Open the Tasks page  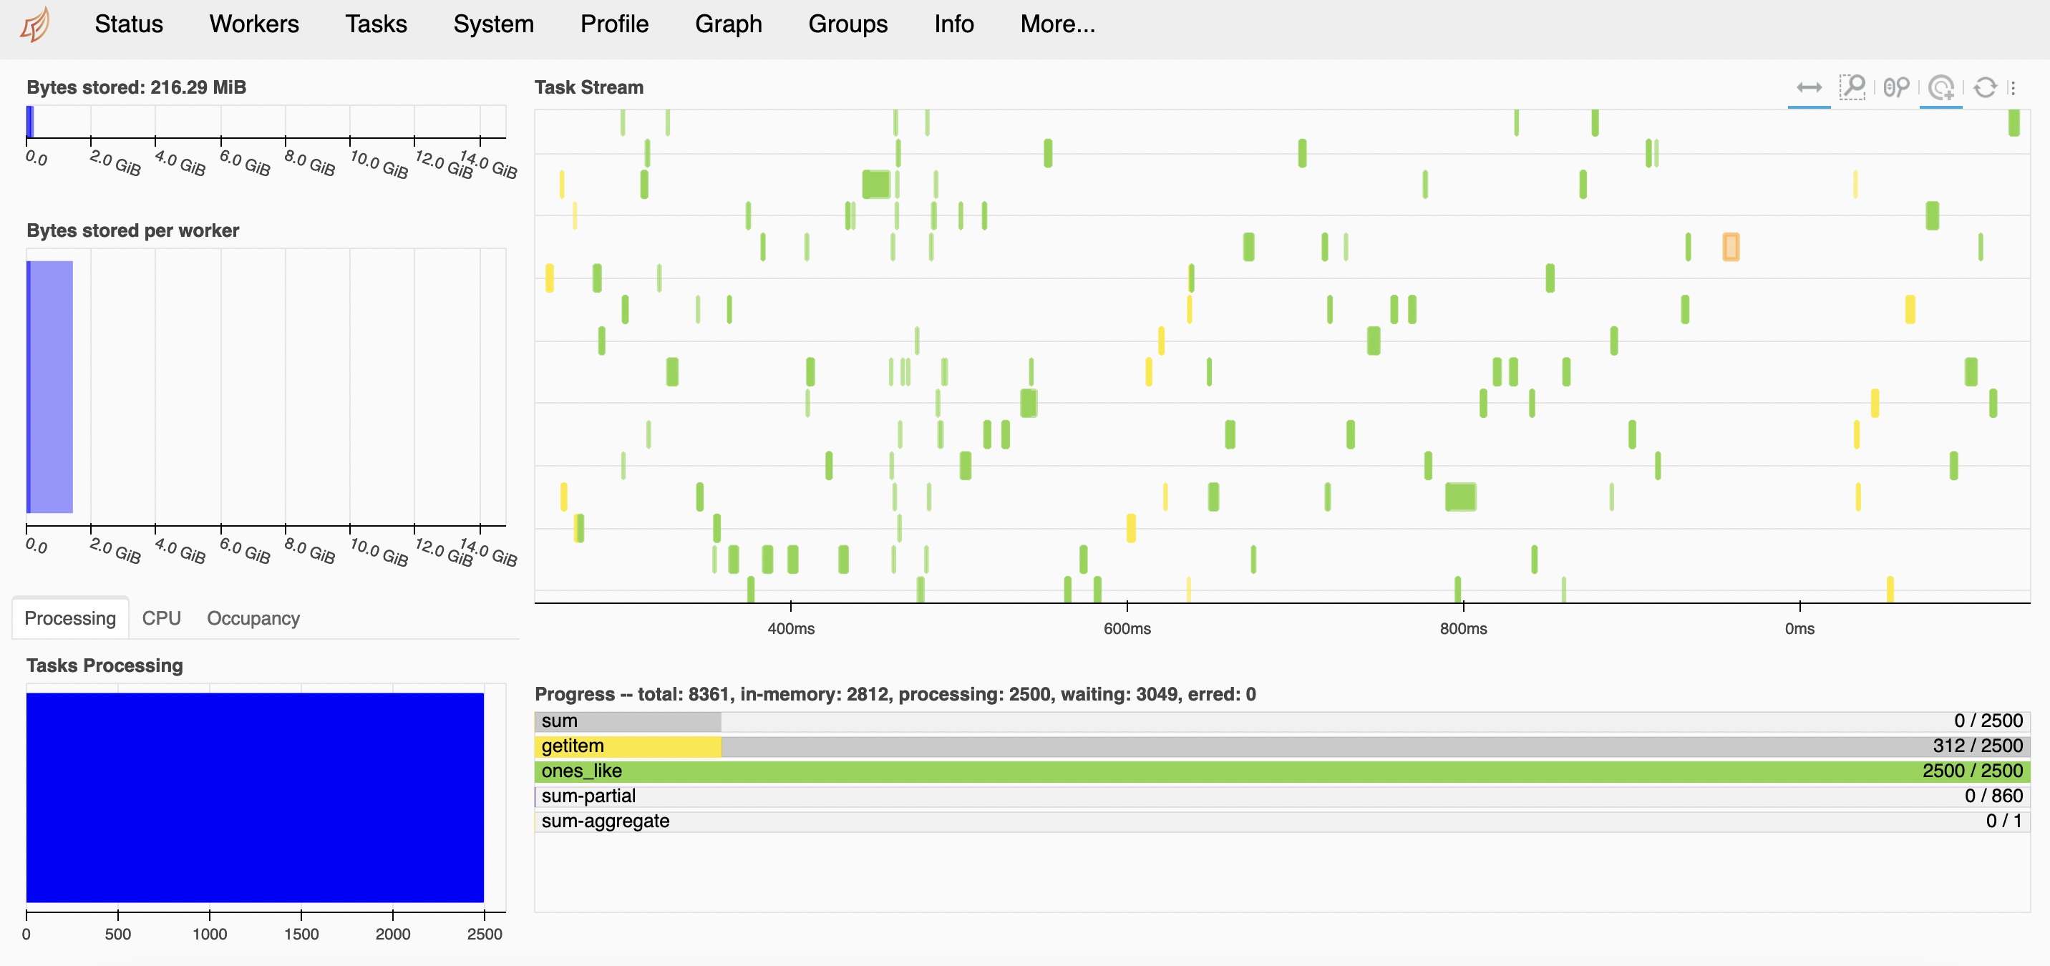376,24
